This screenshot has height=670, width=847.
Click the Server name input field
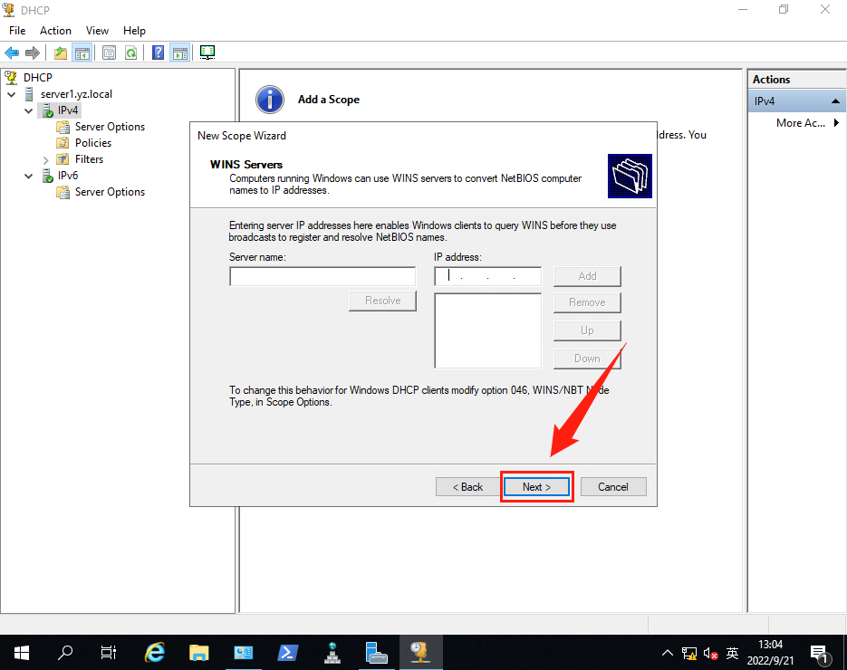pos(322,276)
